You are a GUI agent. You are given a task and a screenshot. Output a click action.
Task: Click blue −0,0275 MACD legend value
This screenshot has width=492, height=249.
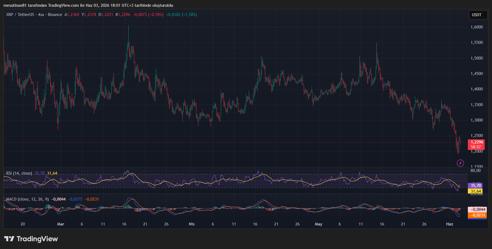(75, 199)
